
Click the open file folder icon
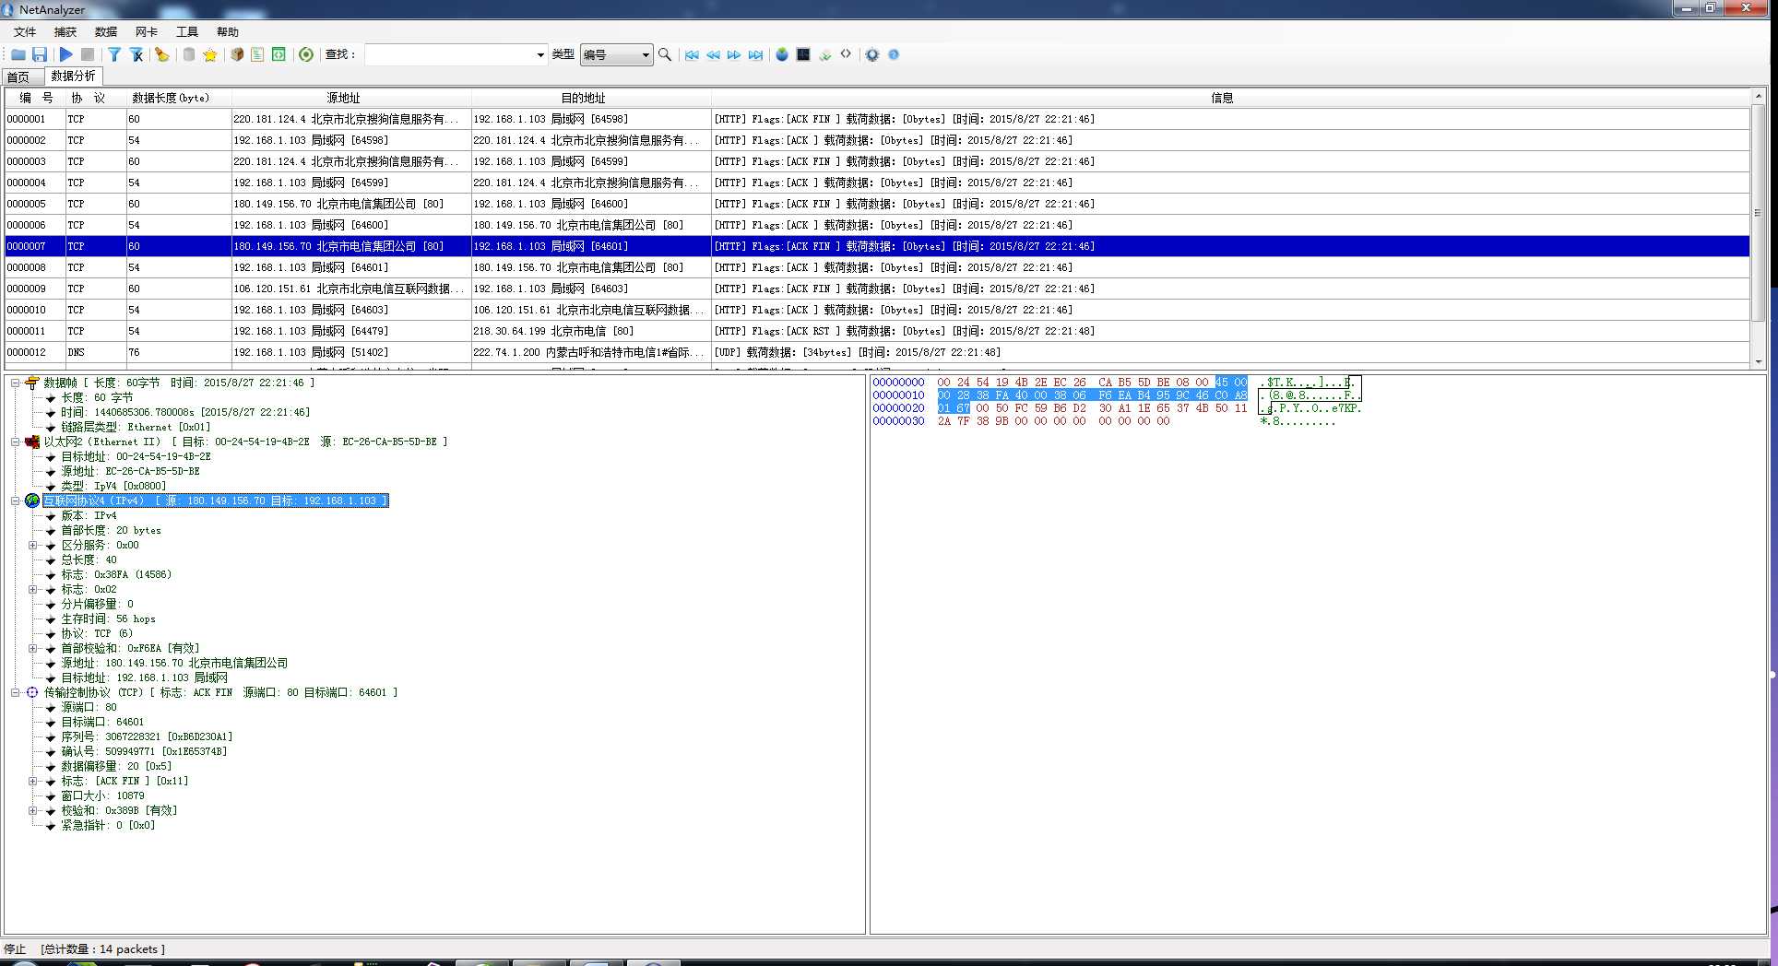pyautogui.click(x=18, y=54)
